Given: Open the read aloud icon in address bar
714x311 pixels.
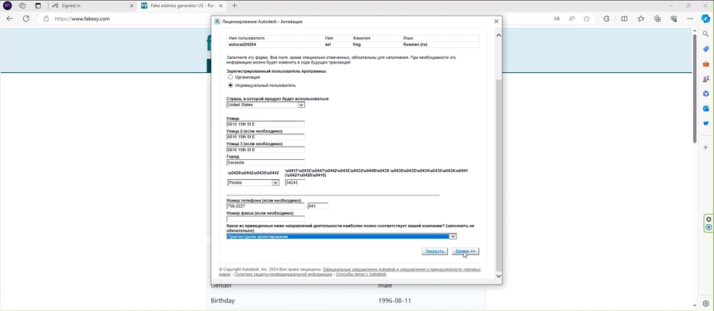Looking at the screenshot, I should (571, 19).
